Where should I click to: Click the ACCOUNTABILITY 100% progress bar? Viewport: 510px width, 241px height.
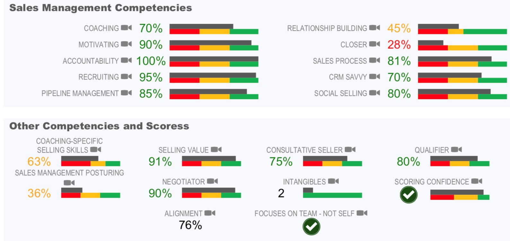214,62
